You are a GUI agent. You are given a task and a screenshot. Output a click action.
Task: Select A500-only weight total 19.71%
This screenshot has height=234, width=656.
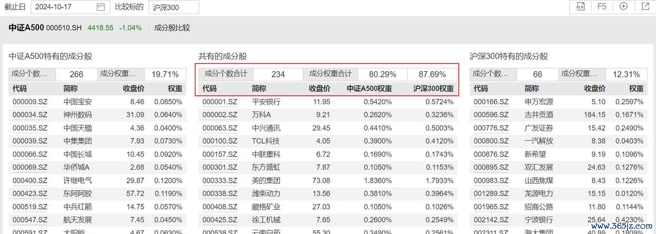(165, 74)
